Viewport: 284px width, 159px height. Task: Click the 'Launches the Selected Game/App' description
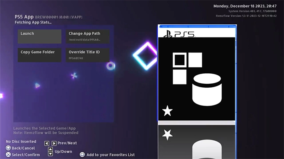point(44,128)
